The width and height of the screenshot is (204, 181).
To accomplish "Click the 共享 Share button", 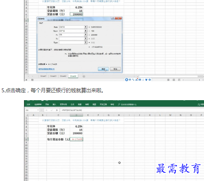I will (201, 104).
